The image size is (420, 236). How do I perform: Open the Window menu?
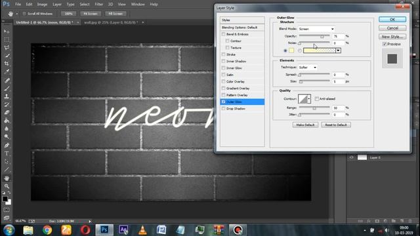138,5
